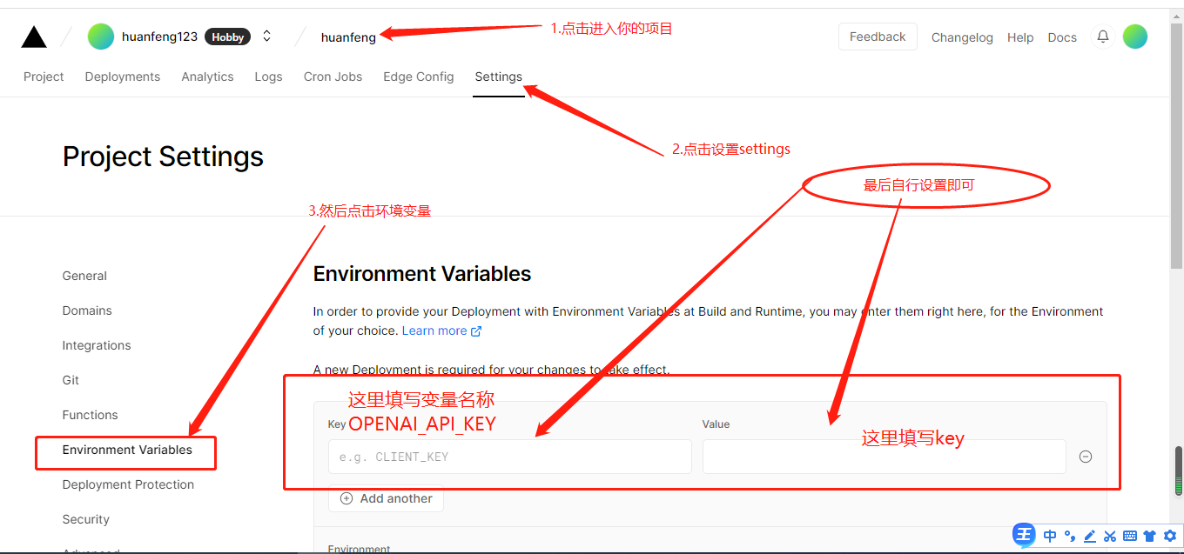Click the Key input field
The width and height of the screenshot is (1184, 554).
coord(509,457)
